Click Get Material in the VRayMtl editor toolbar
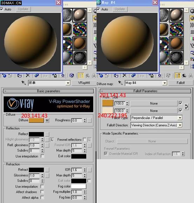The width and height of the screenshot is (194, 203). point(4,76)
